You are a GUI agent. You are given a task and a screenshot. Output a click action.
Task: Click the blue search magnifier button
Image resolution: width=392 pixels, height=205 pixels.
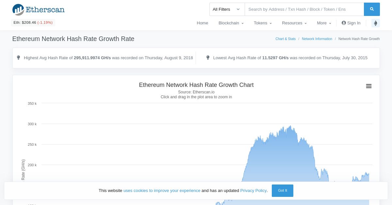tap(372, 9)
